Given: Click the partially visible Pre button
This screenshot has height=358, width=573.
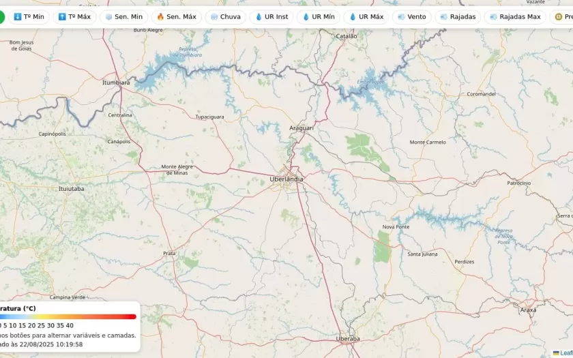Looking at the screenshot, I should [563, 17].
